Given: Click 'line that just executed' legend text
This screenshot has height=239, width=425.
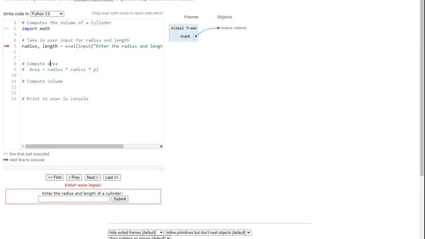Looking at the screenshot, I should tap(29, 154).
